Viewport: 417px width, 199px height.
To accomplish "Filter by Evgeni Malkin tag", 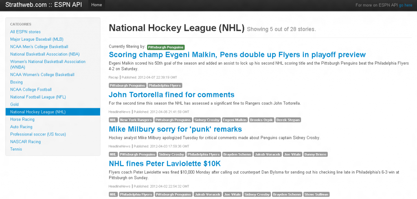I will tap(235, 120).
